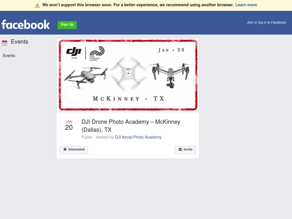This screenshot has height=219, width=292.
Task: Click the Events calendar icon
Action: (5, 43)
